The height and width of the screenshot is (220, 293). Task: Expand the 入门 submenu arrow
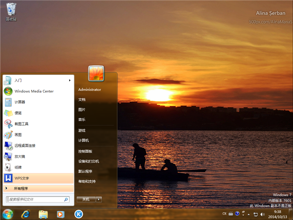pos(69,80)
